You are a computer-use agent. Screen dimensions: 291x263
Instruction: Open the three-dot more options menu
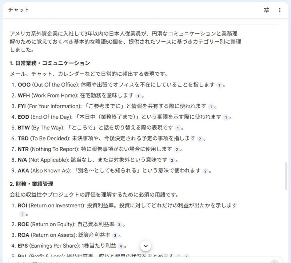(280, 10)
